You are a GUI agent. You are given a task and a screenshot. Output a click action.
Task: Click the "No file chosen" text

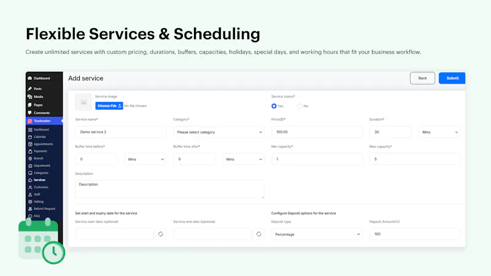coord(135,106)
